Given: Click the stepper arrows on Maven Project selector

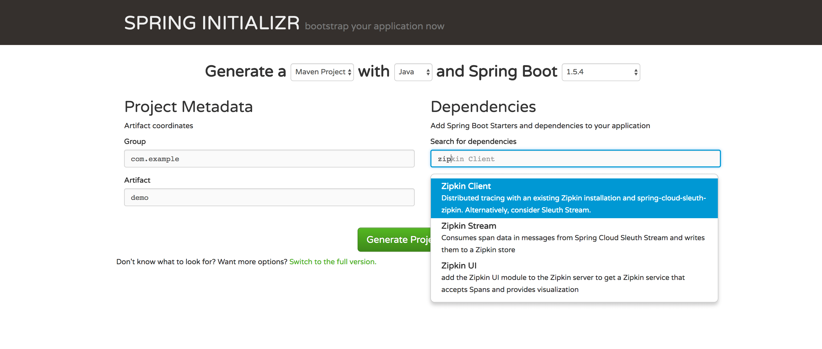Looking at the screenshot, I should pyautogui.click(x=349, y=72).
